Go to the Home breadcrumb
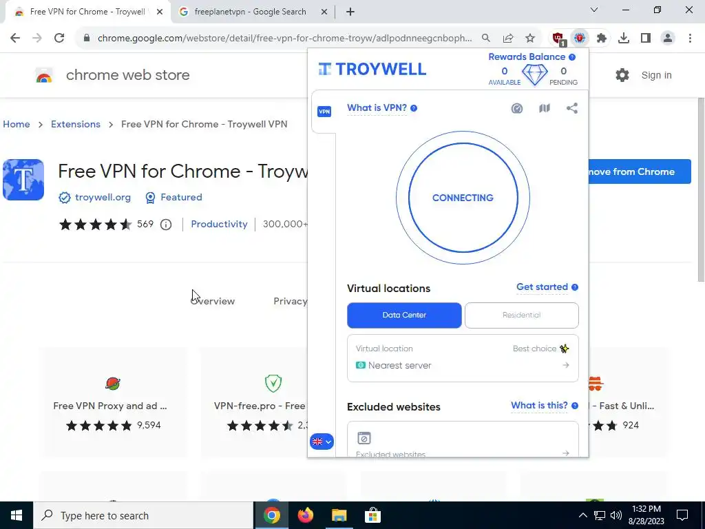Viewport: 705px width, 529px height. pos(17,124)
